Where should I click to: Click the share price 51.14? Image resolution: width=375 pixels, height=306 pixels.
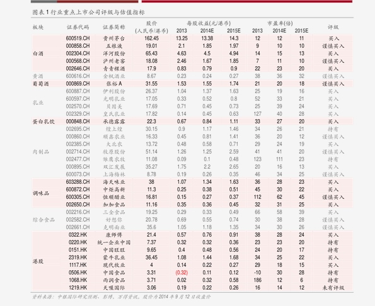151,152
